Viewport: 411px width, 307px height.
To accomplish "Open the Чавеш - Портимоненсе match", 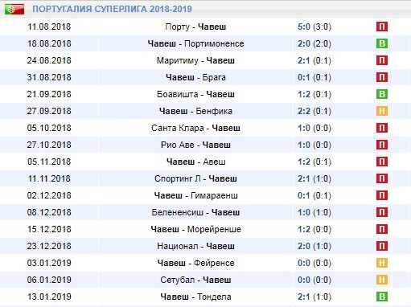I will coord(195,43).
